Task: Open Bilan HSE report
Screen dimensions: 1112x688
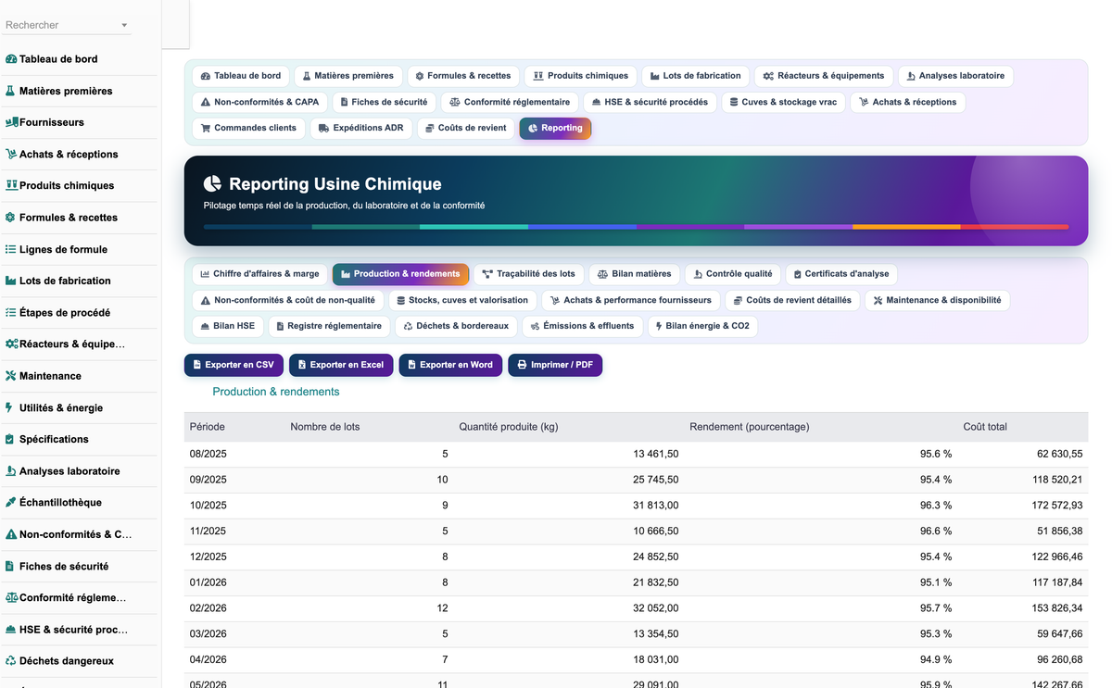Action: pyautogui.click(x=227, y=326)
